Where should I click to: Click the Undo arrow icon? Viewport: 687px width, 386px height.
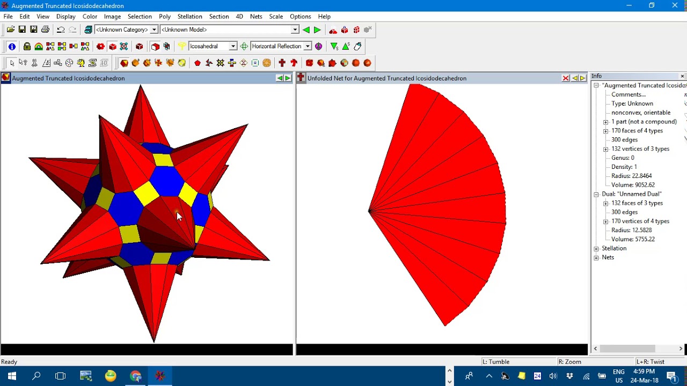click(x=61, y=29)
